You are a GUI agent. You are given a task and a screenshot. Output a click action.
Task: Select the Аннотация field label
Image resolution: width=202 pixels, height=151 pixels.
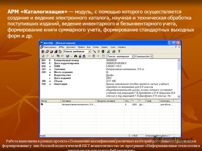tap(61, 84)
